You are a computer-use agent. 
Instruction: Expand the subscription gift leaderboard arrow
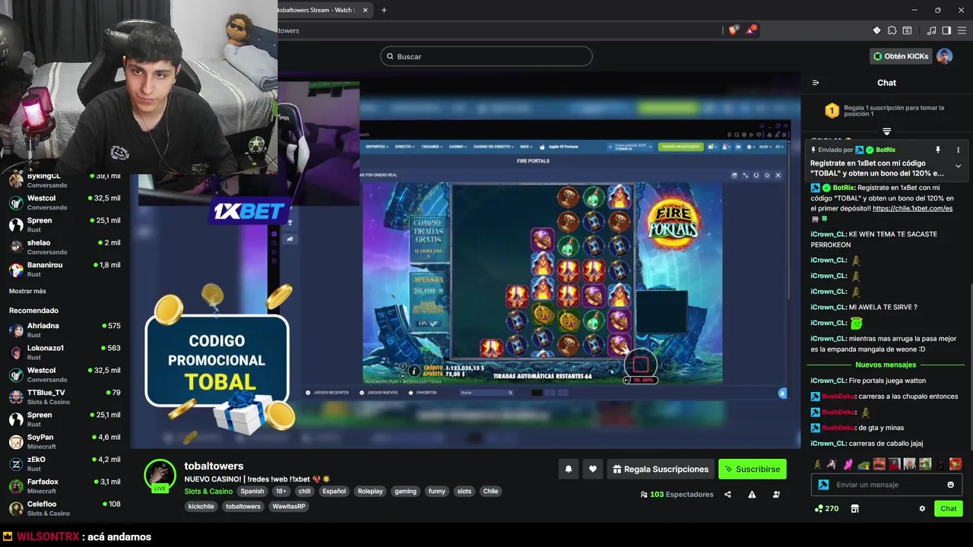coord(886,131)
